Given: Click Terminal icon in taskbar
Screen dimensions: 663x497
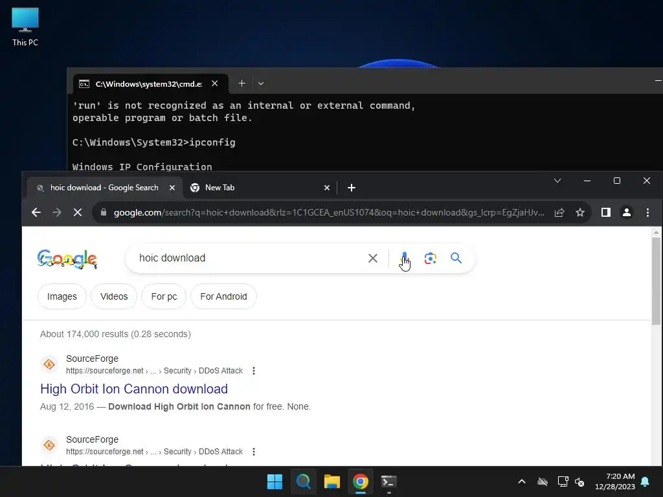Looking at the screenshot, I should point(389,481).
